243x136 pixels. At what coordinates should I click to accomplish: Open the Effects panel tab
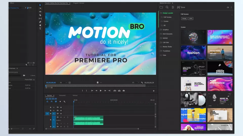click(x=12, y=3)
